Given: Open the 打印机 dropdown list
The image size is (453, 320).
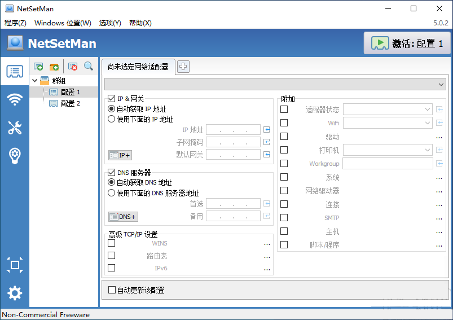Looking at the screenshot, I should [x=388, y=150].
